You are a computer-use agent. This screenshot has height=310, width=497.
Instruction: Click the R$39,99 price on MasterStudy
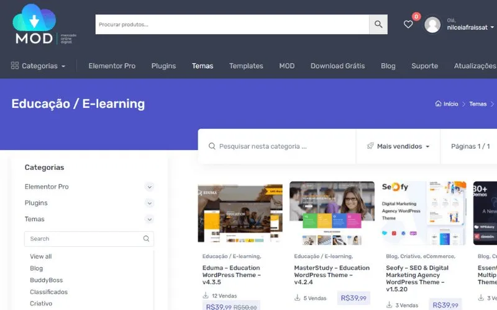click(x=353, y=298)
